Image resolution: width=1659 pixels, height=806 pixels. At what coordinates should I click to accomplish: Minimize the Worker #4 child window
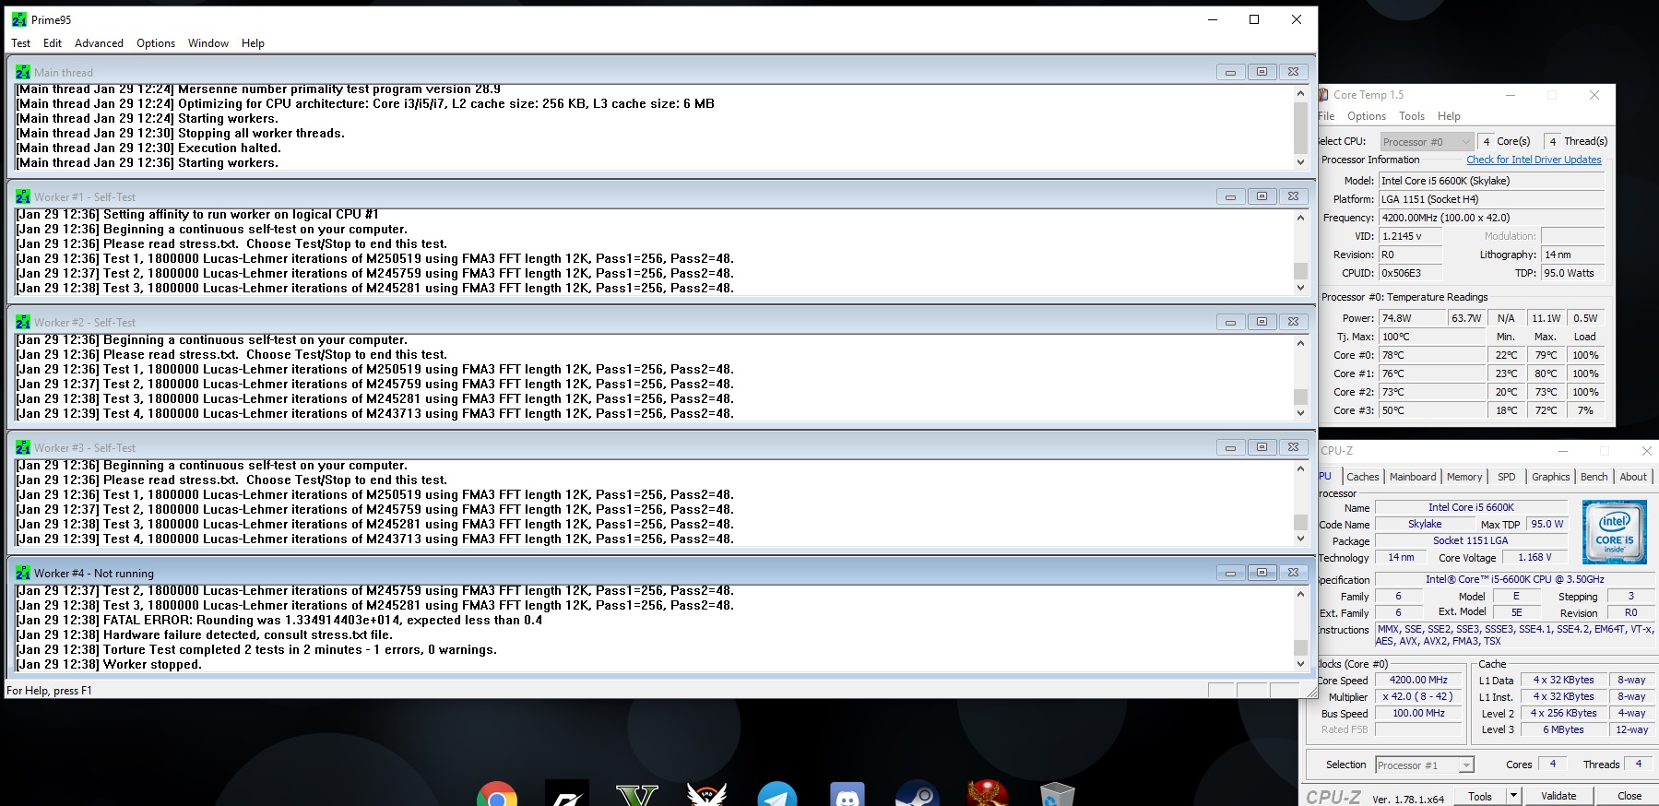[x=1230, y=573]
